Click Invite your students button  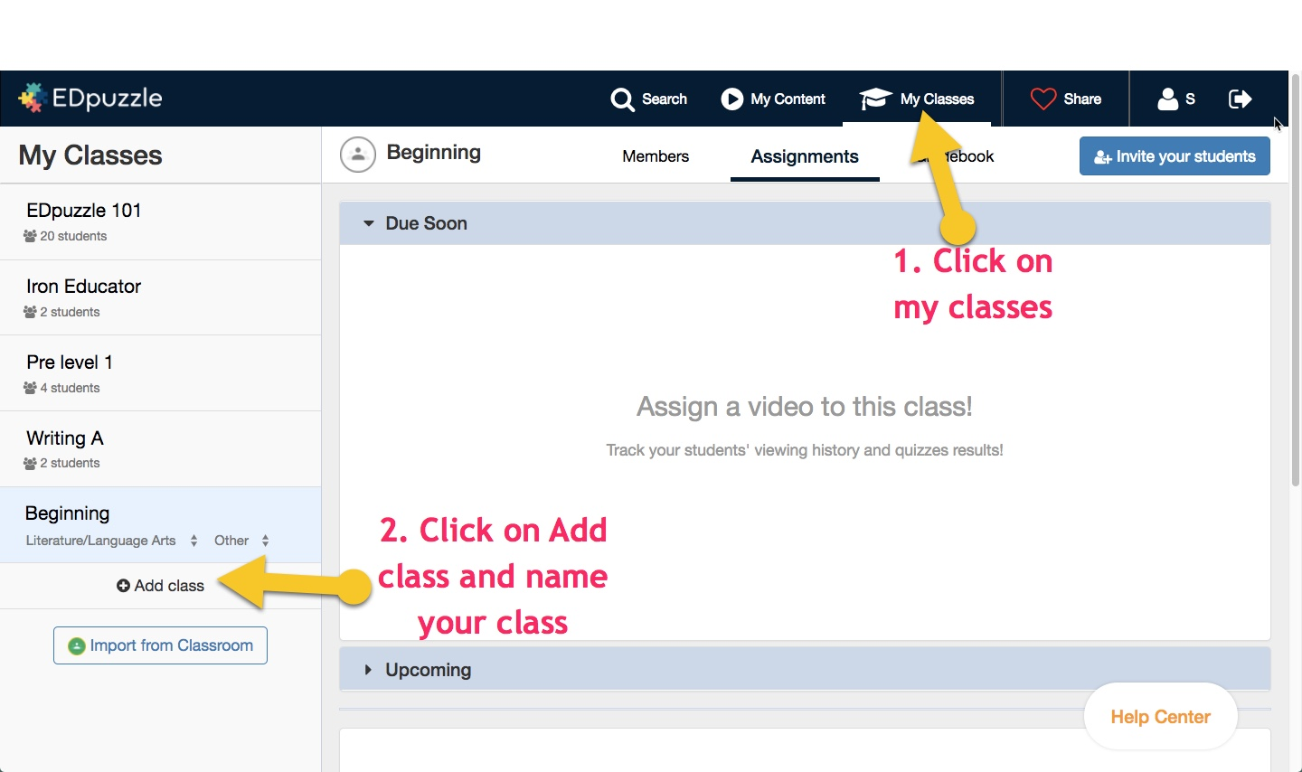(x=1174, y=156)
